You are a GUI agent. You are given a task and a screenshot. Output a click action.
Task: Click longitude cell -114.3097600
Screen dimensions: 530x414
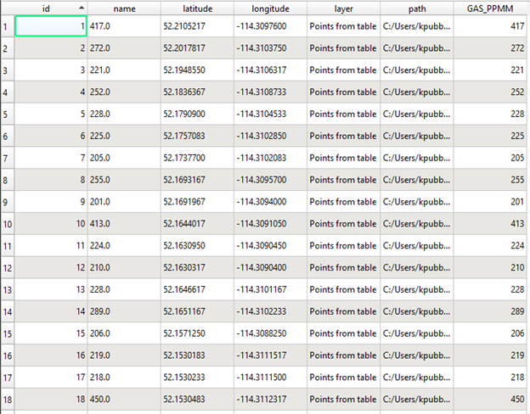(270, 26)
